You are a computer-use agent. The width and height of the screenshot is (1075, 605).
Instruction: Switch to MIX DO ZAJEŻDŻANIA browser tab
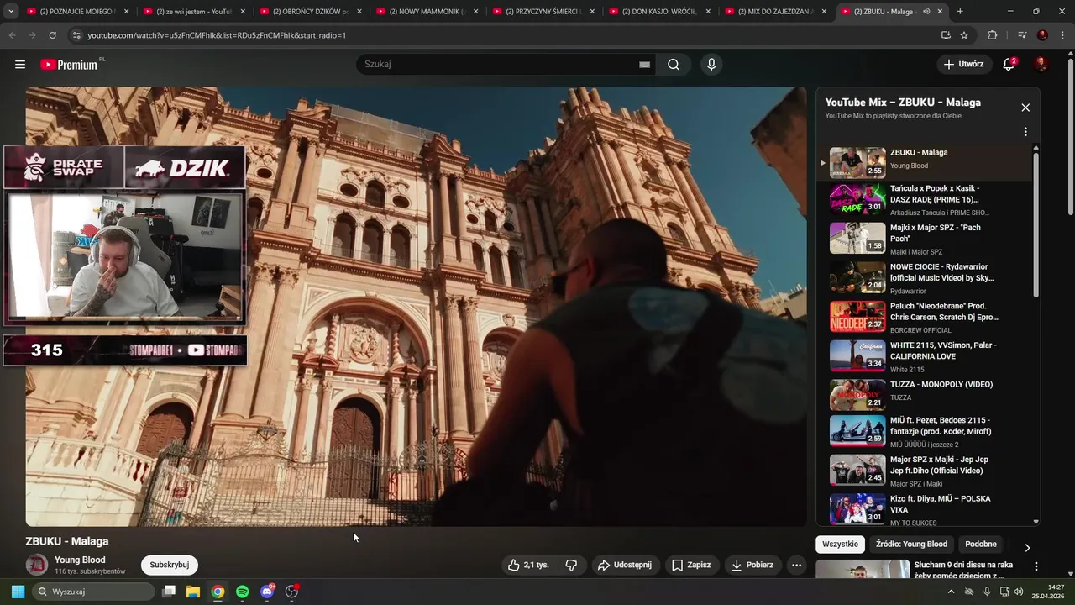(x=775, y=12)
